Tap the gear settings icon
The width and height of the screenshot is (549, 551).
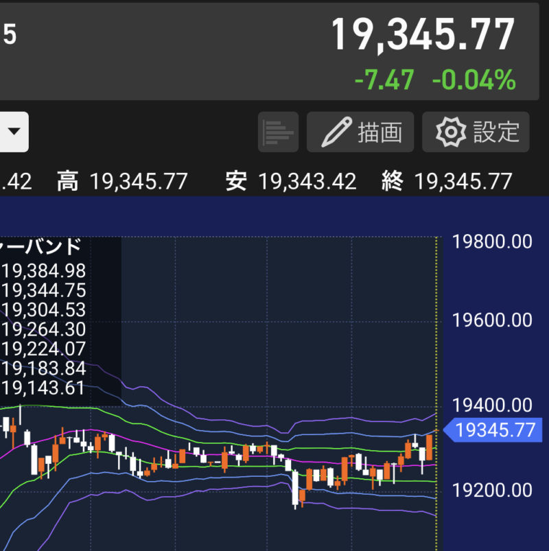click(451, 132)
